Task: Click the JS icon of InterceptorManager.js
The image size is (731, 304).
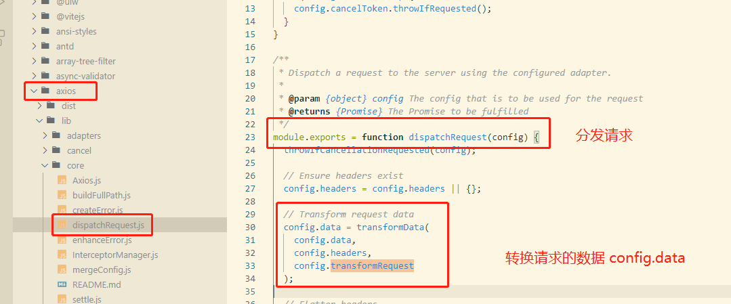Action: tap(62, 255)
